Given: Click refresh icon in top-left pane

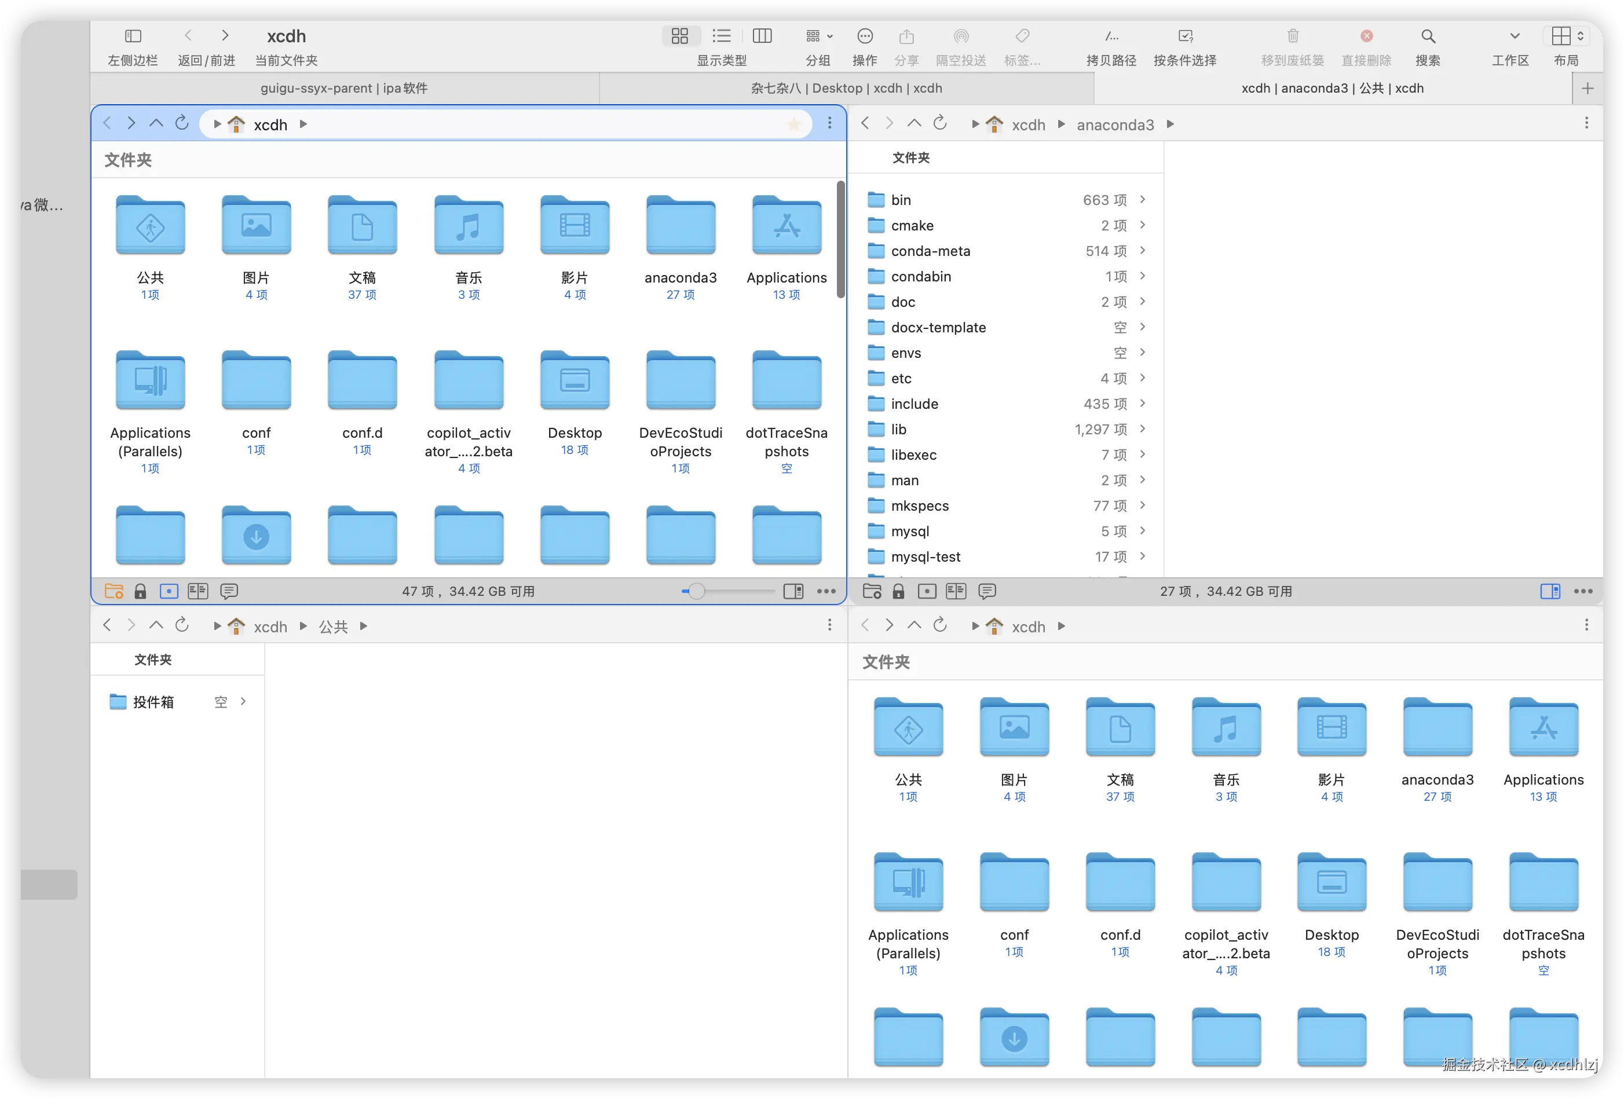Looking at the screenshot, I should (x=182, y=123).
